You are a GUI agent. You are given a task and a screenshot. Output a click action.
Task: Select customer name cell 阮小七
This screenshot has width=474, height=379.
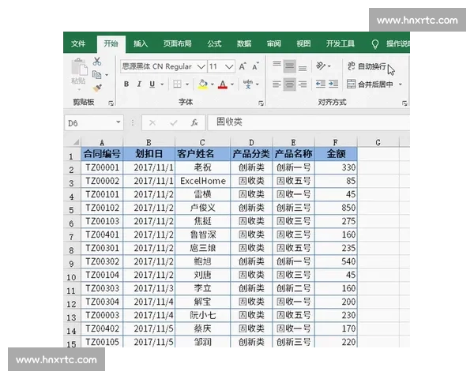tap(202, 315)
